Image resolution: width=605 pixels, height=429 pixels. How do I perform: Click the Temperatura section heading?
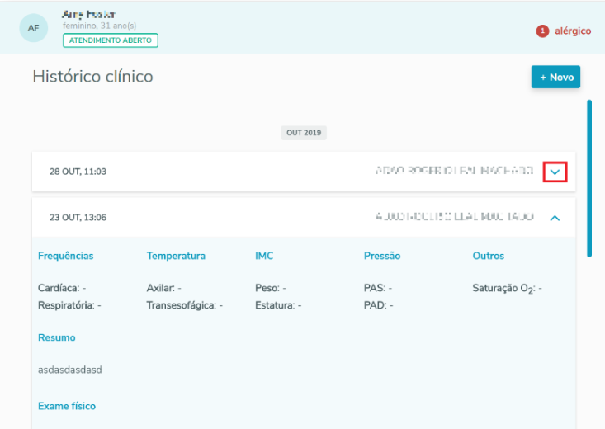coord(176,256)
